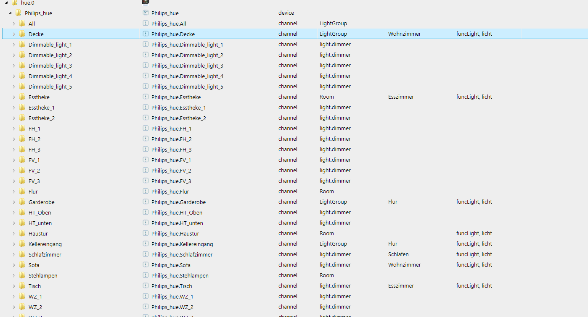
Task: Click the Garderobe folder icon
Action: coord(22,202)
